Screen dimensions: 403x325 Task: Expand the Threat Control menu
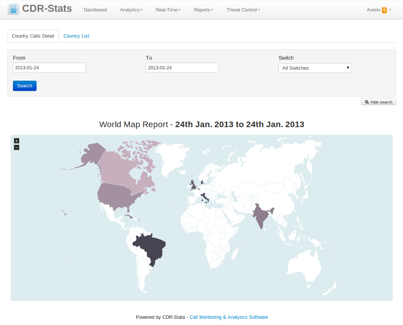(x=243, y=10)
